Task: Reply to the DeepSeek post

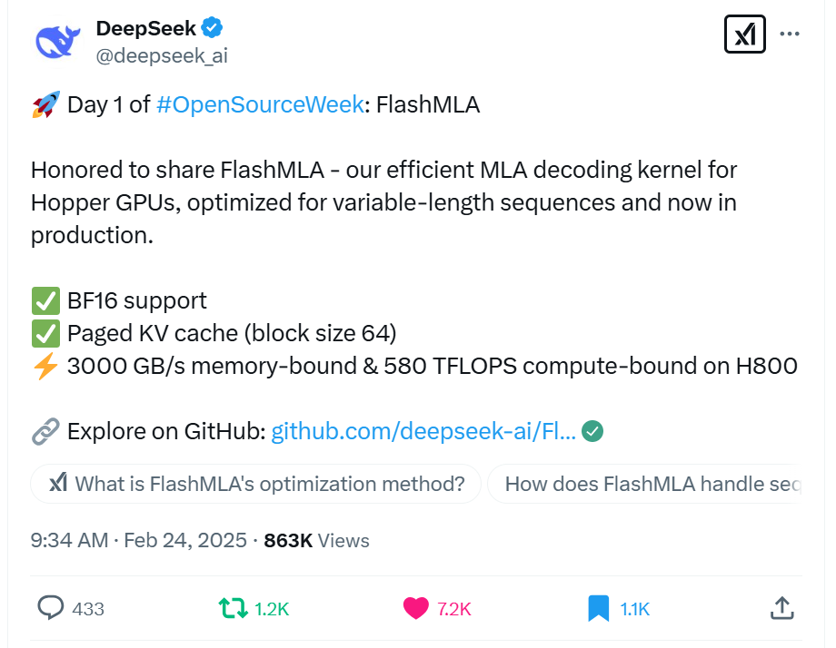Action: (54, 608)
